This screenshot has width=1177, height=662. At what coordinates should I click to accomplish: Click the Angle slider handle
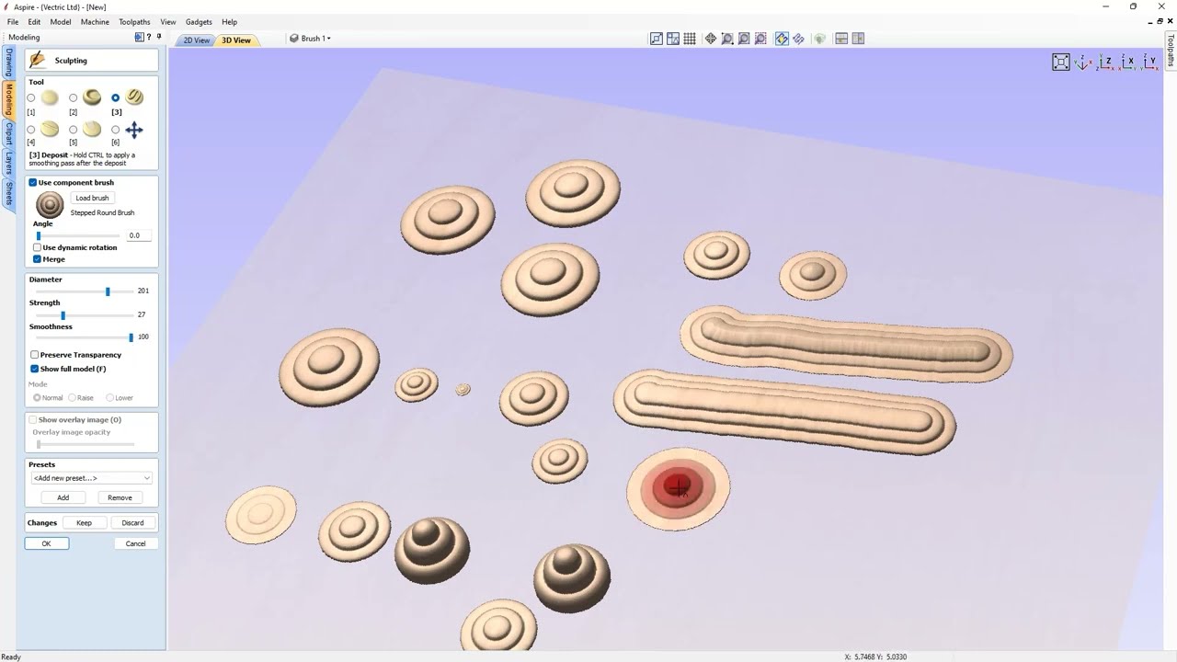pos(38,236)
